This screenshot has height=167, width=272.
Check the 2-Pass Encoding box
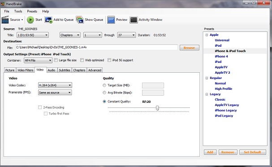40,107
